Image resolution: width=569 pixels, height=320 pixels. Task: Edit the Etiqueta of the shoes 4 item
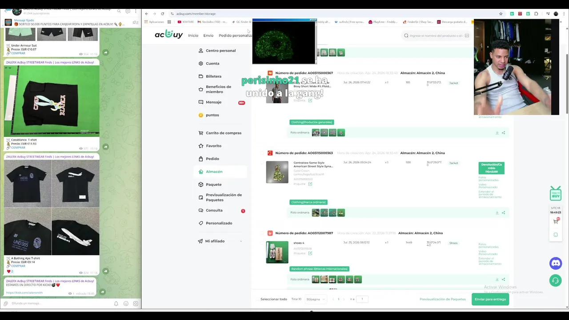[x=310, y=253]
